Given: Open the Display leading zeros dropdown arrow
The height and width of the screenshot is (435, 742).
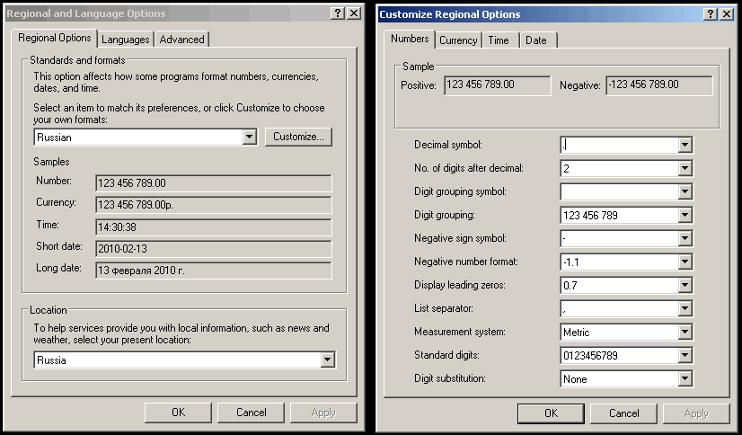Looking at the screenshot, I should pos(685,285).
